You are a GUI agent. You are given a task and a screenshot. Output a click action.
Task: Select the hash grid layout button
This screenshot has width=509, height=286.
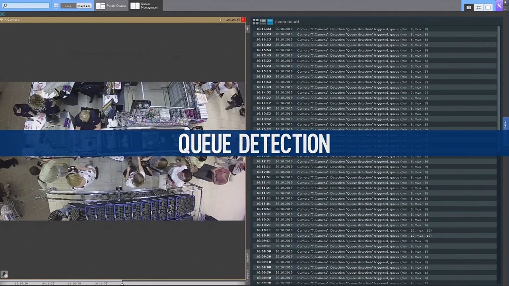[478, 7]
